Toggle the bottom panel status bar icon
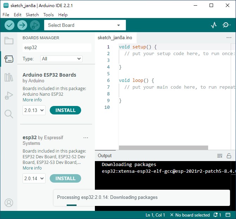Viewport: 236px width, 219px height. click(x=228, y=215)
